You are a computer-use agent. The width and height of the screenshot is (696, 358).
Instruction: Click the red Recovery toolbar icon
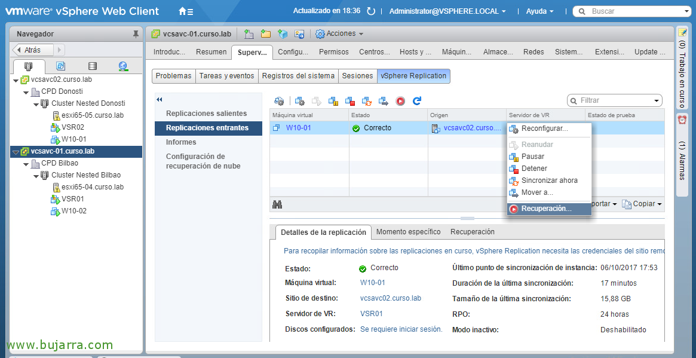tap(400, 101)
